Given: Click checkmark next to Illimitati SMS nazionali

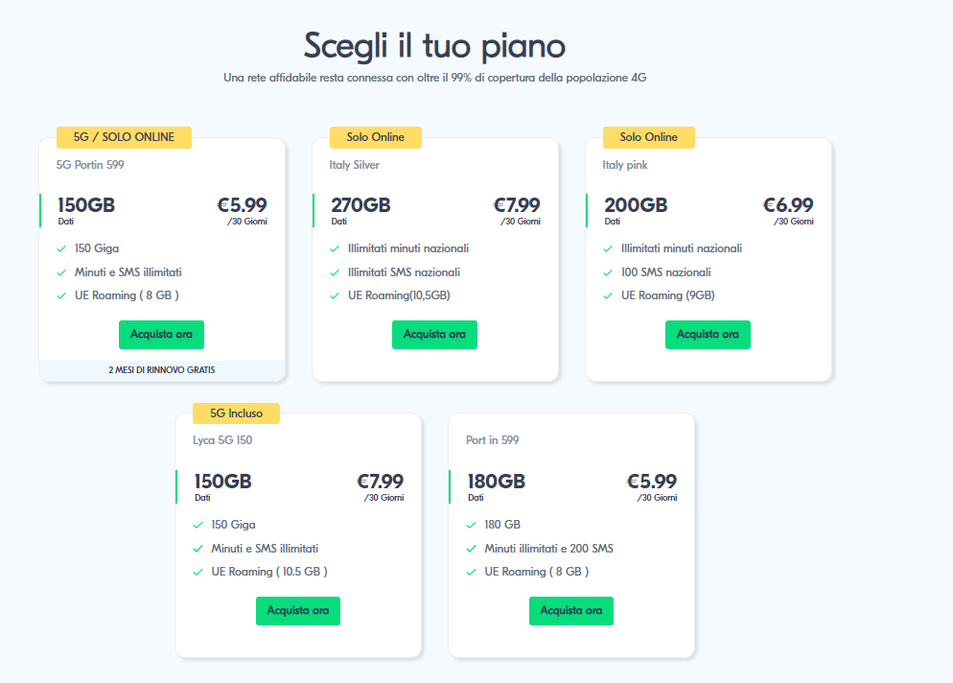Looking at the screenshot, I should pyautogui.click(x=335, y=272).
